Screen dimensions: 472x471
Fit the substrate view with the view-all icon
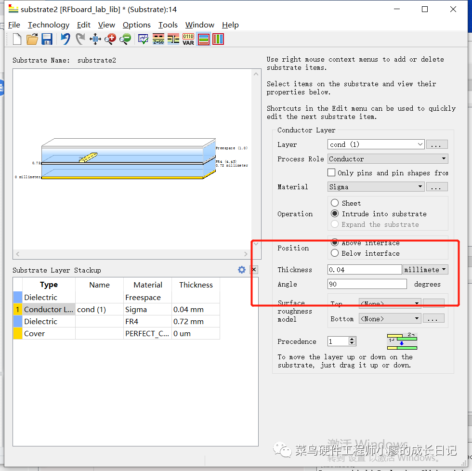tap(95, 39)
